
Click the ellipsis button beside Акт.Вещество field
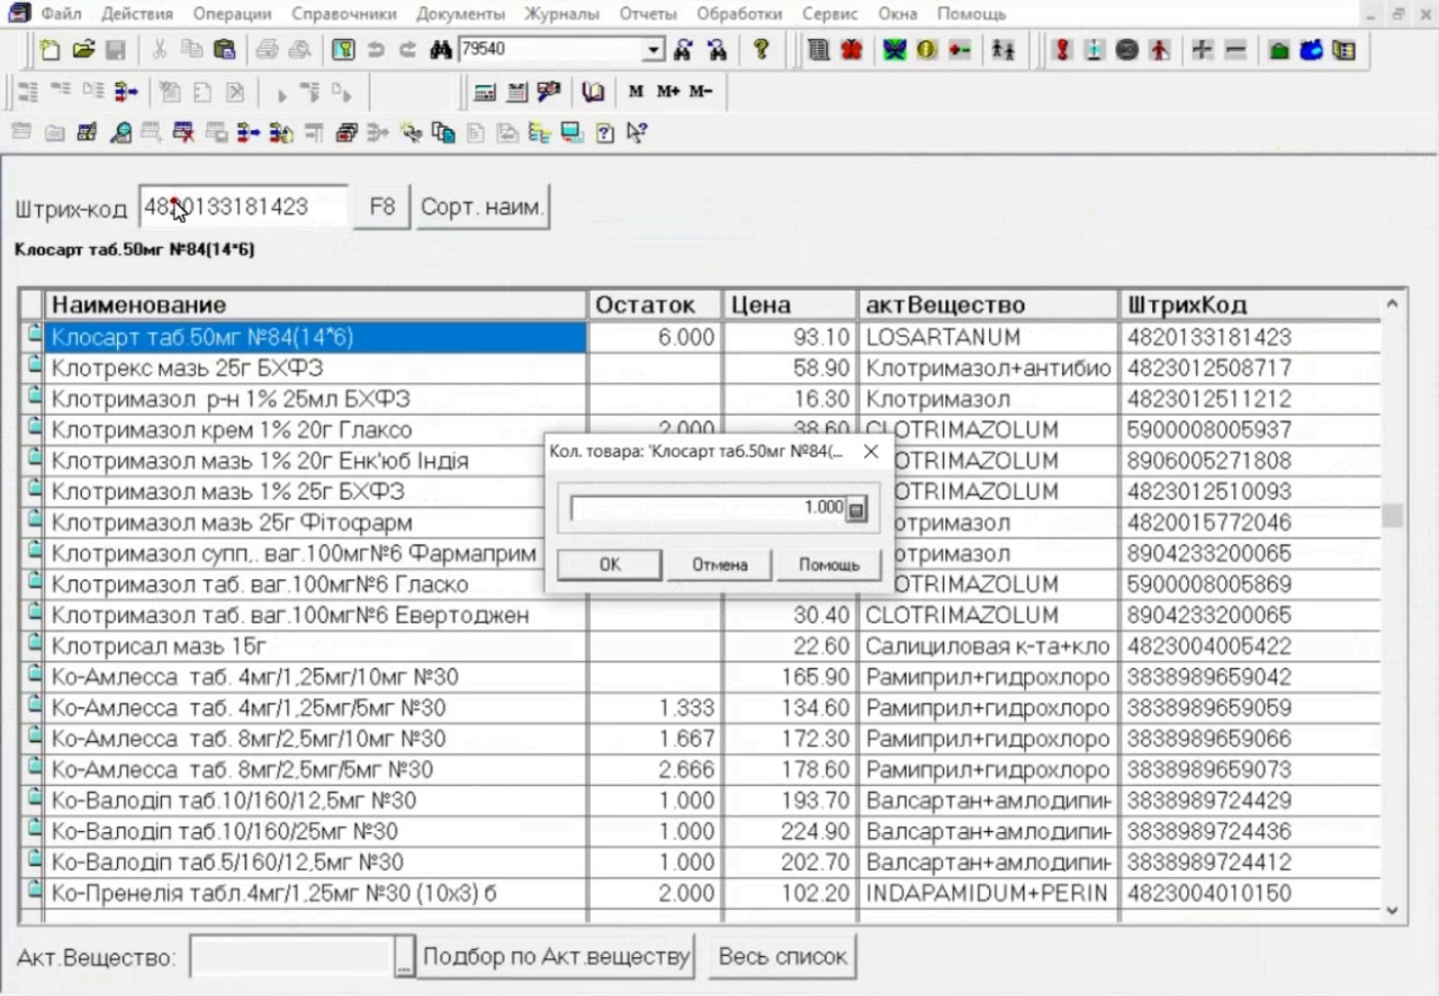[404, 956]
